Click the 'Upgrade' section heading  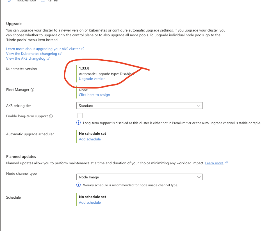pos(14,24)
